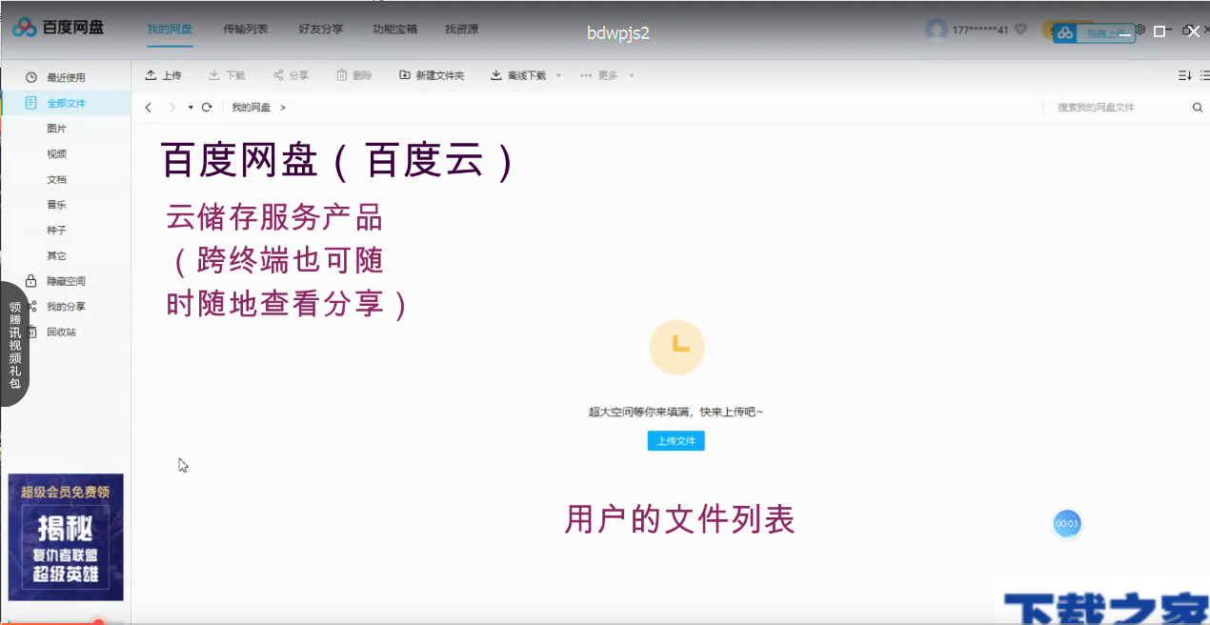Select the 上传 (Upload) toolbar icon
1210x625 pixels.
click(x=150, y=75)
